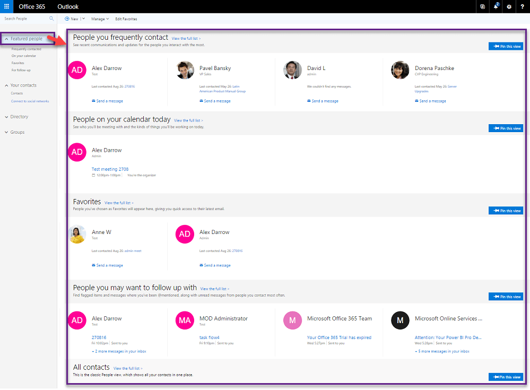Click Alex Darrow's AD avatar in Favorites
Image resolution: width=530 pixels, height=390 pixels.
point(185,234)
